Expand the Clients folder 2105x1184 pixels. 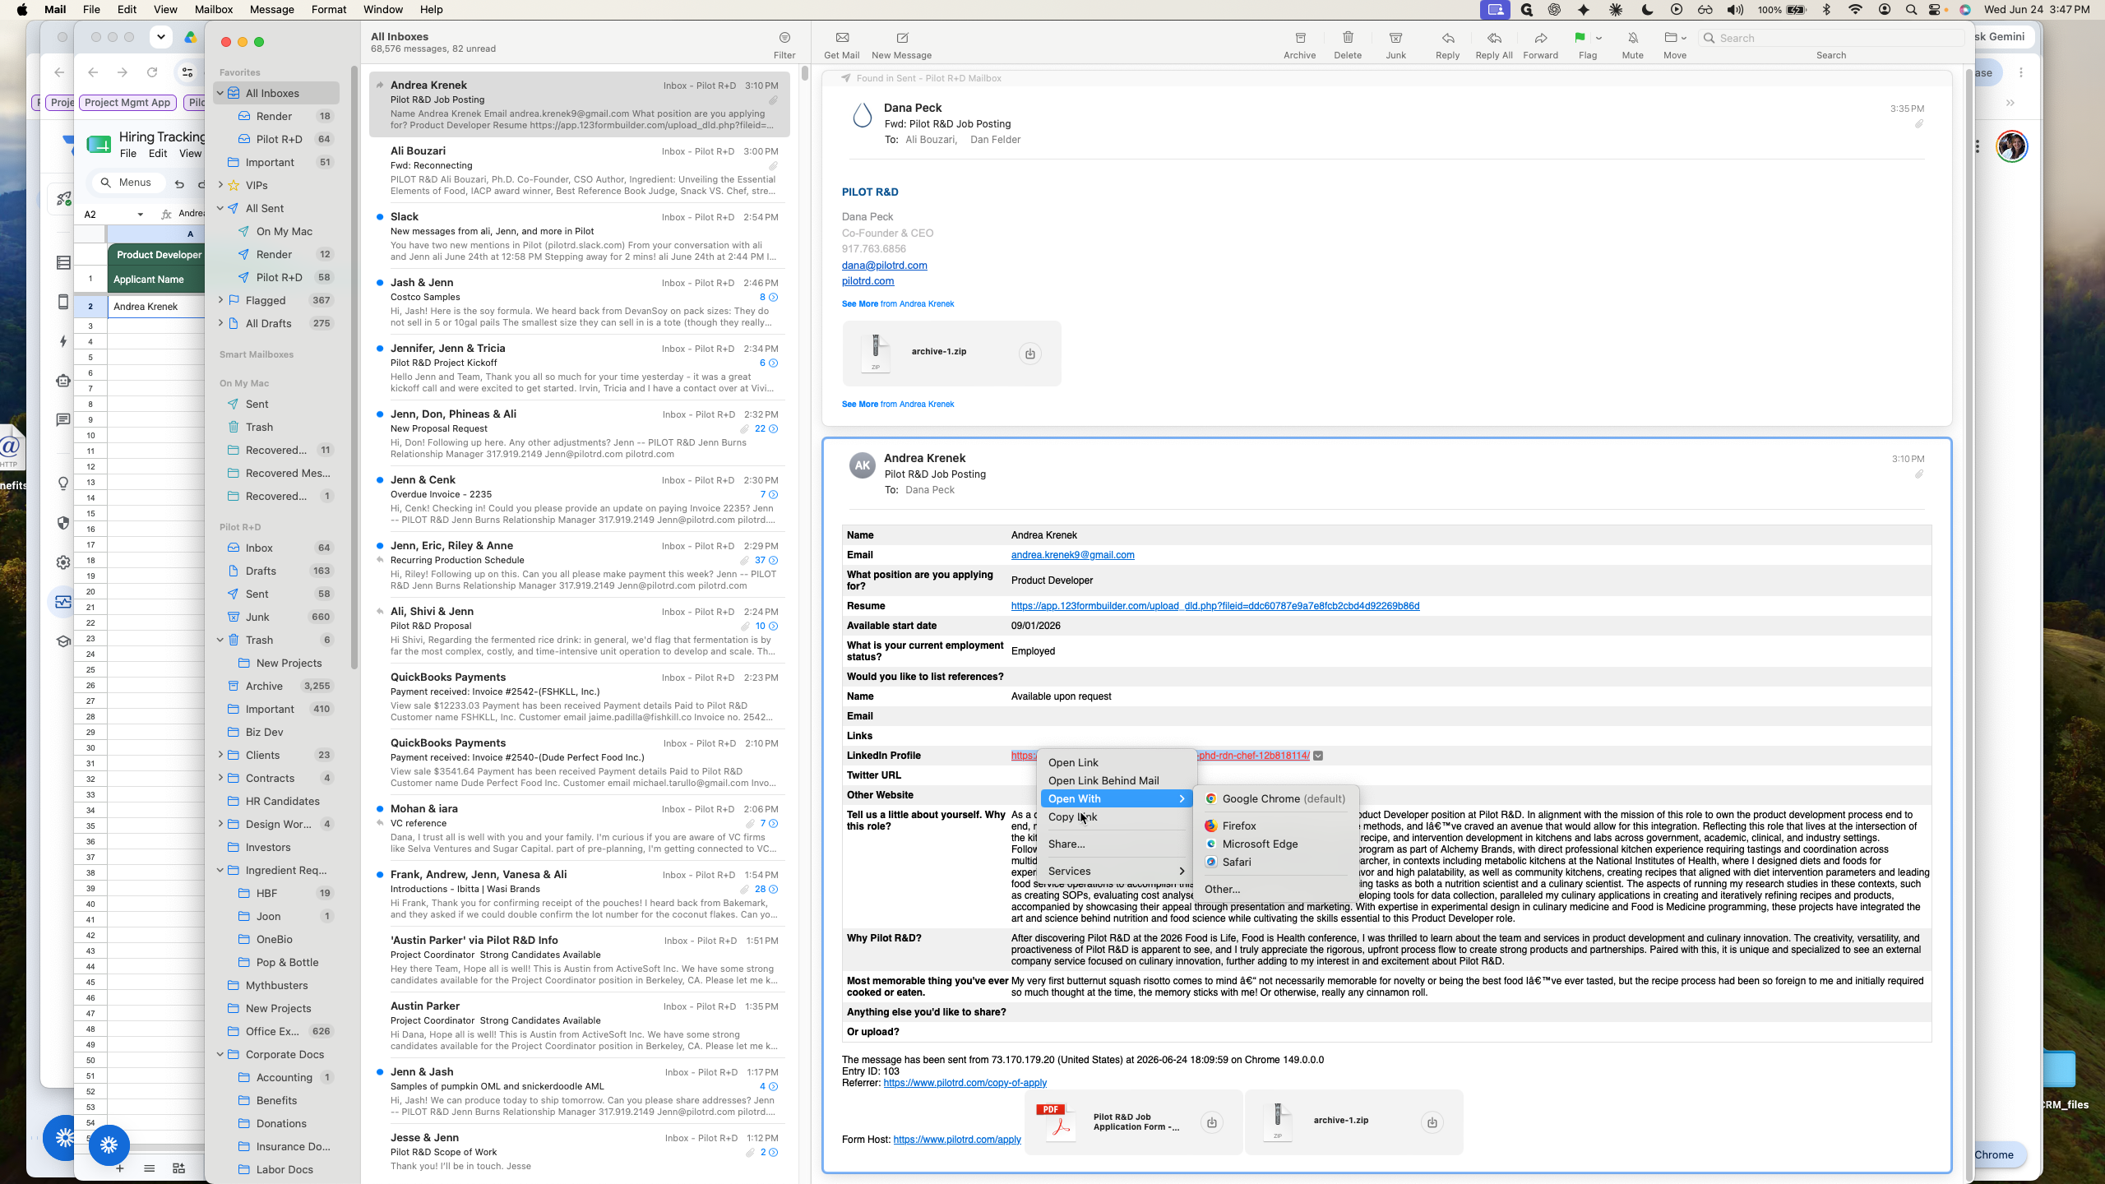(220, 755)
